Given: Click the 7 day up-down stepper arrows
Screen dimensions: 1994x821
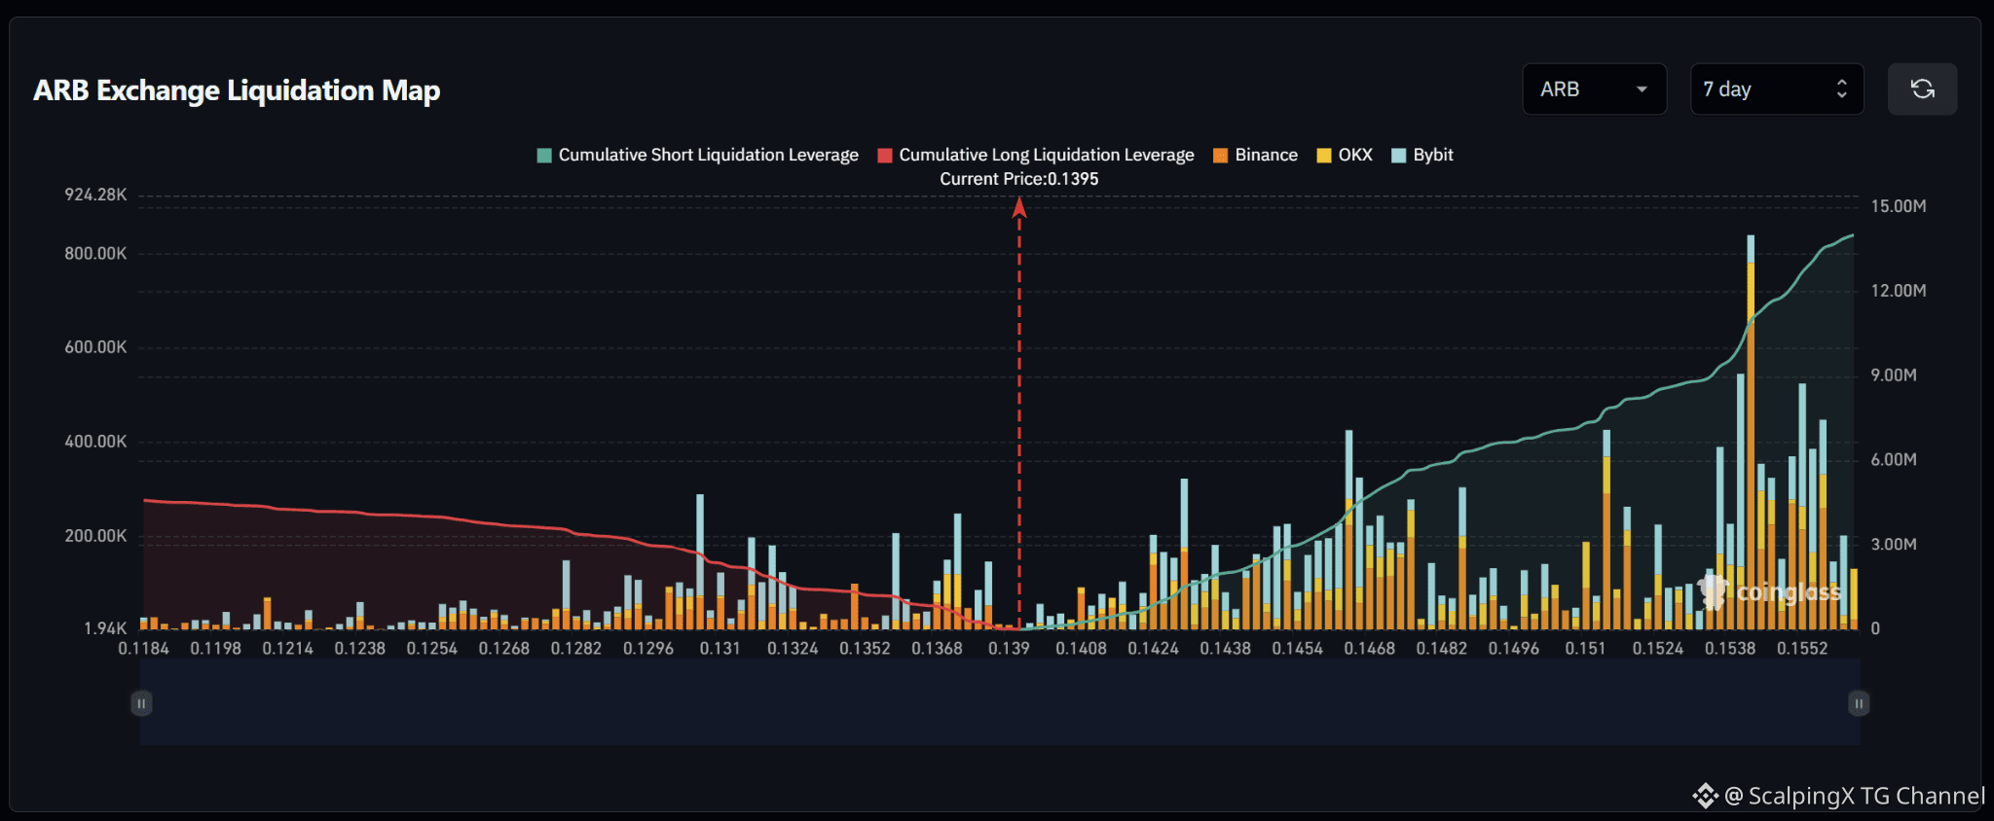Looking at the screenshot, I should (x=1841, y=89).
